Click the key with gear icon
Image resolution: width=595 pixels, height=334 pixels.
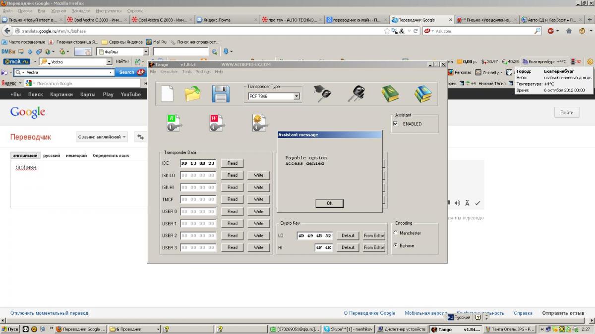[x=260, y=123]
